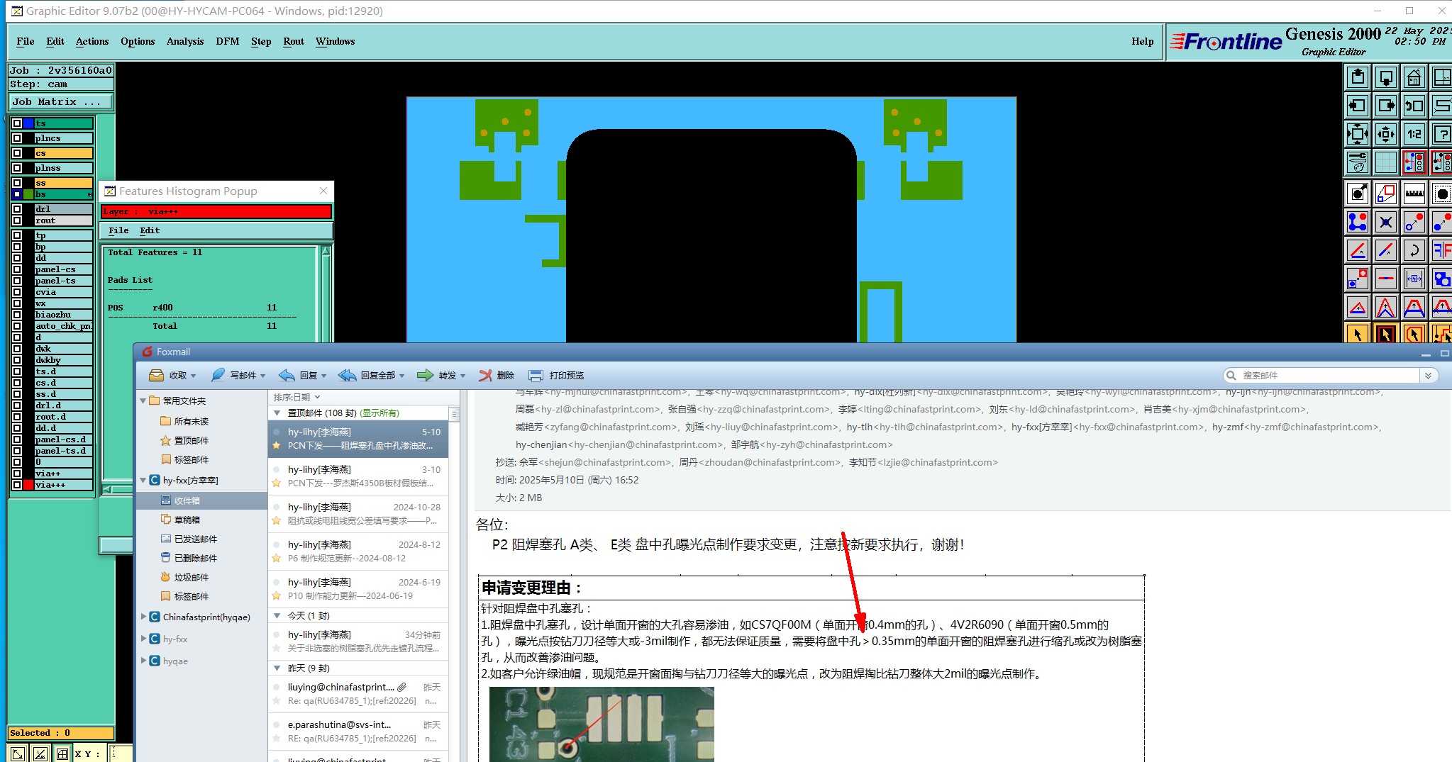The width and height of the screenshot is (1452, 762).
Task: Click the pan up view icon
Action: (x=1358, y=77)
